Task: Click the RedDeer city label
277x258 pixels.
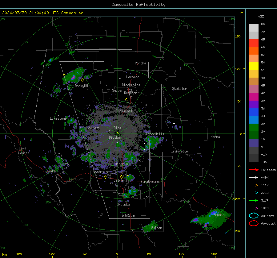Action: 130,93
